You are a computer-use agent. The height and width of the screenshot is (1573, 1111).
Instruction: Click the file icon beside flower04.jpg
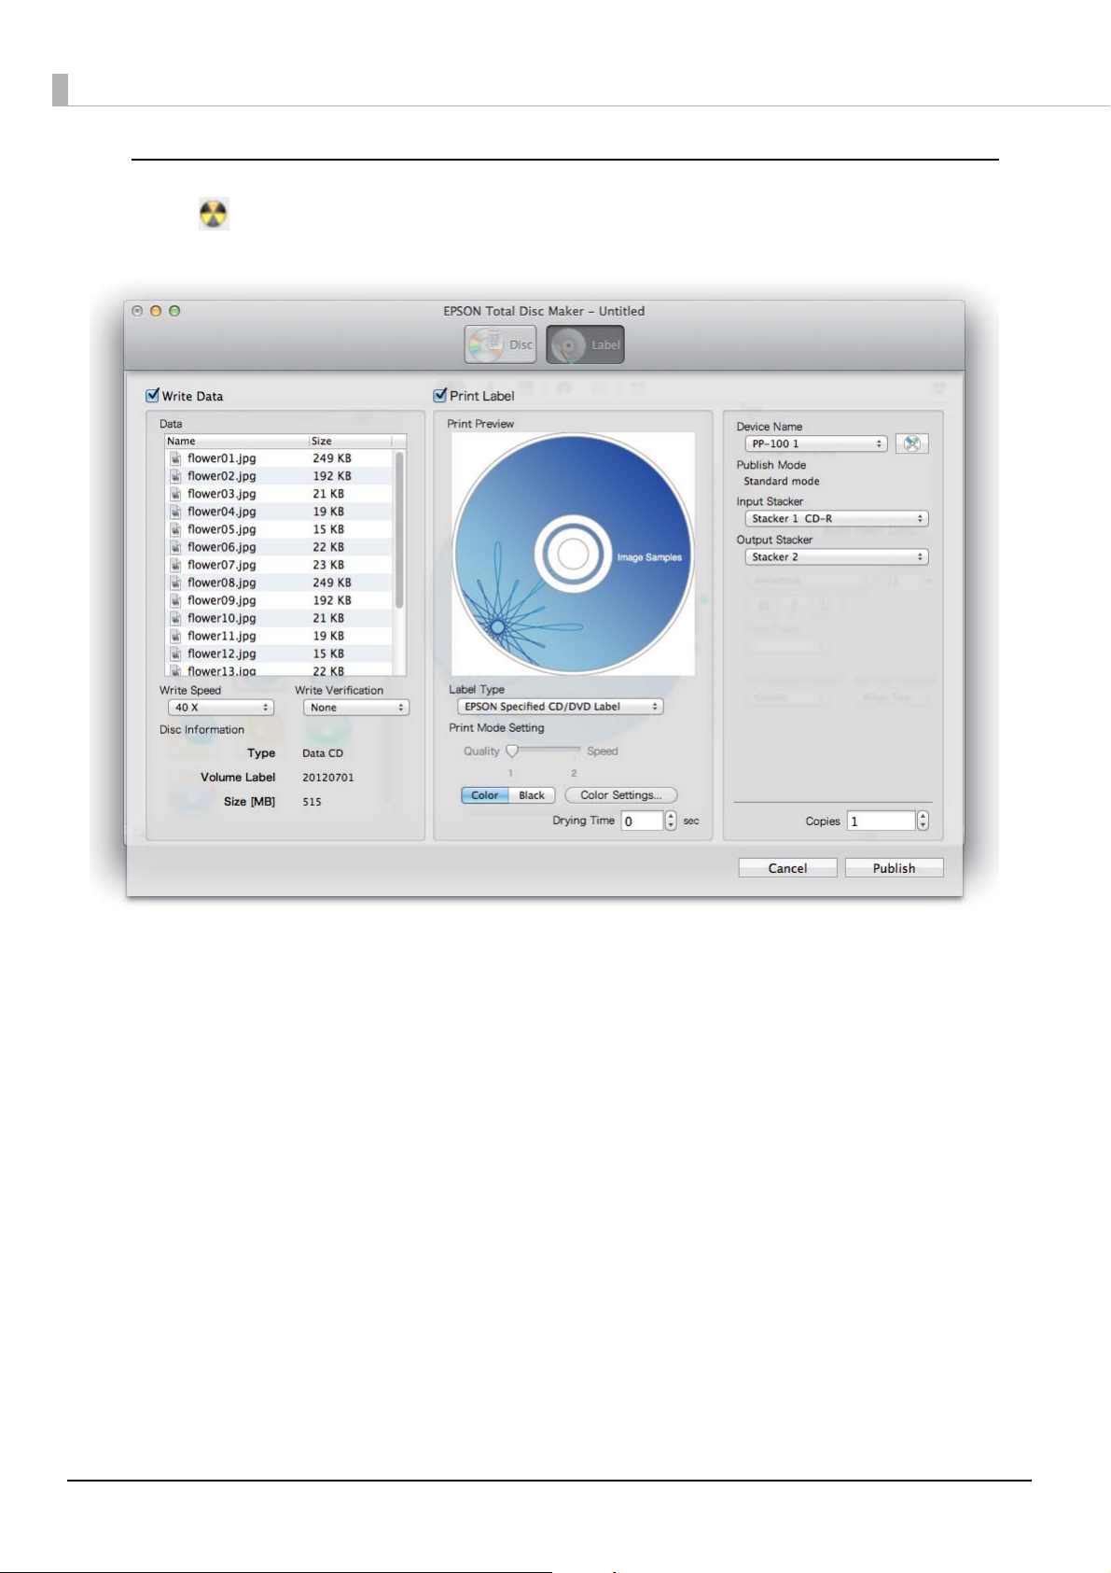pos(175,512)
